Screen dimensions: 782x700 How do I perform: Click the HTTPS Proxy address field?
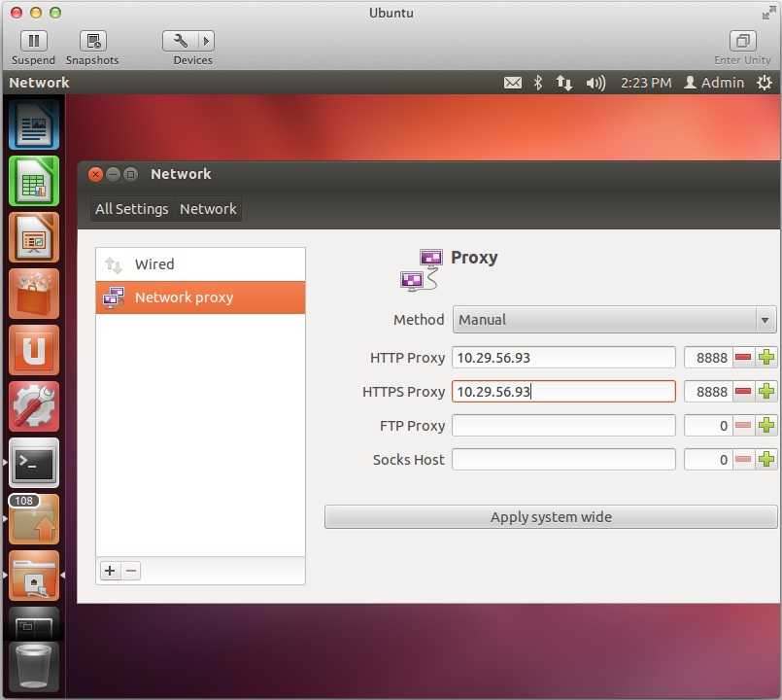[563, 392]
